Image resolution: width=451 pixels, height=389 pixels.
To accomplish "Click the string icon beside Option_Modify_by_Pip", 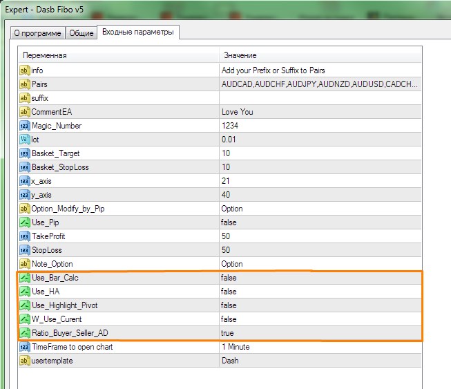I will [x=25, y=208].
